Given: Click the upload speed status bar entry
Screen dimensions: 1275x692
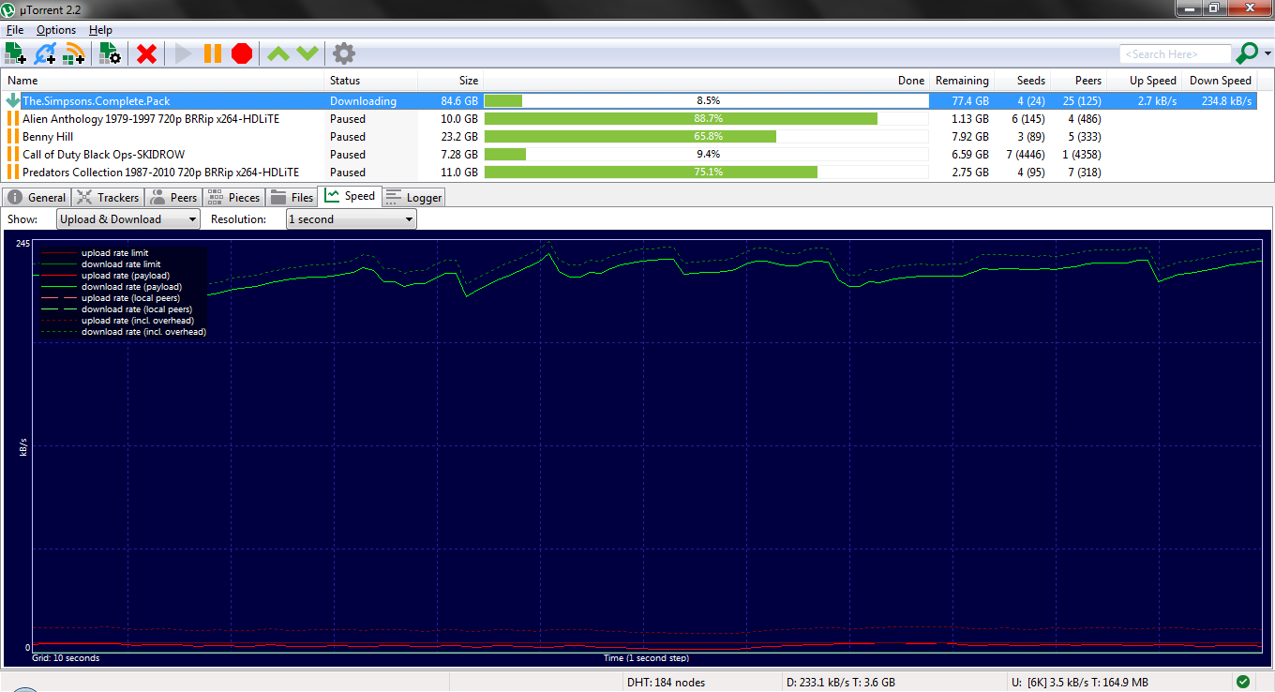Looking at the screenshot, I should point(1080,682).
